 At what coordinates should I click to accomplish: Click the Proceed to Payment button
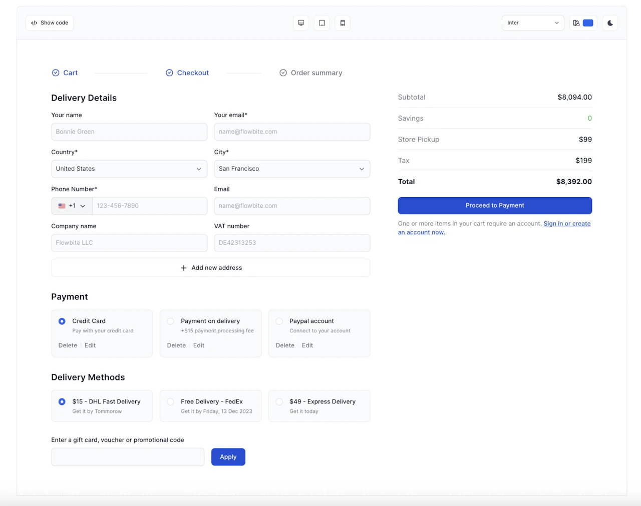[x=495, y=205]
